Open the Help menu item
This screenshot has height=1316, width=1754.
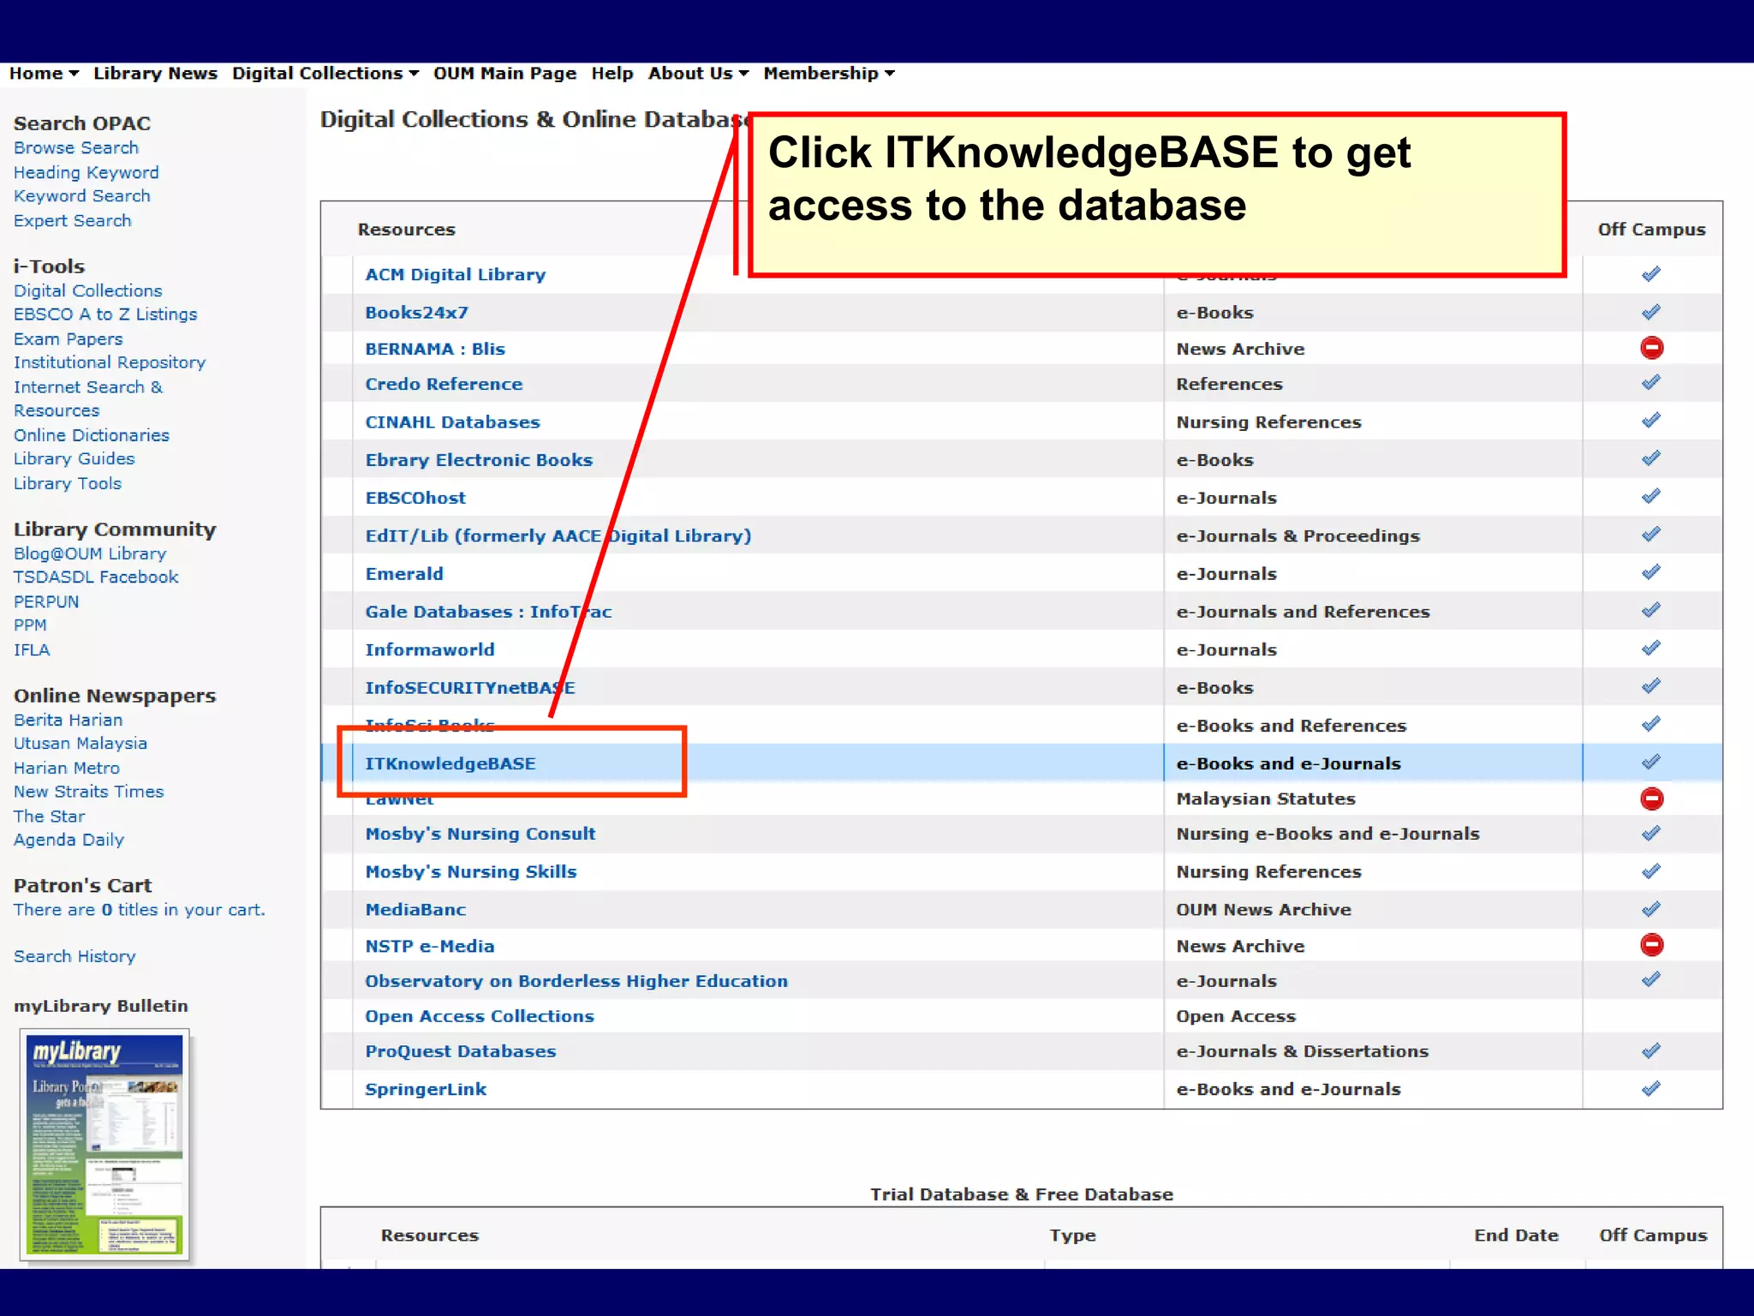pos(612,74)
